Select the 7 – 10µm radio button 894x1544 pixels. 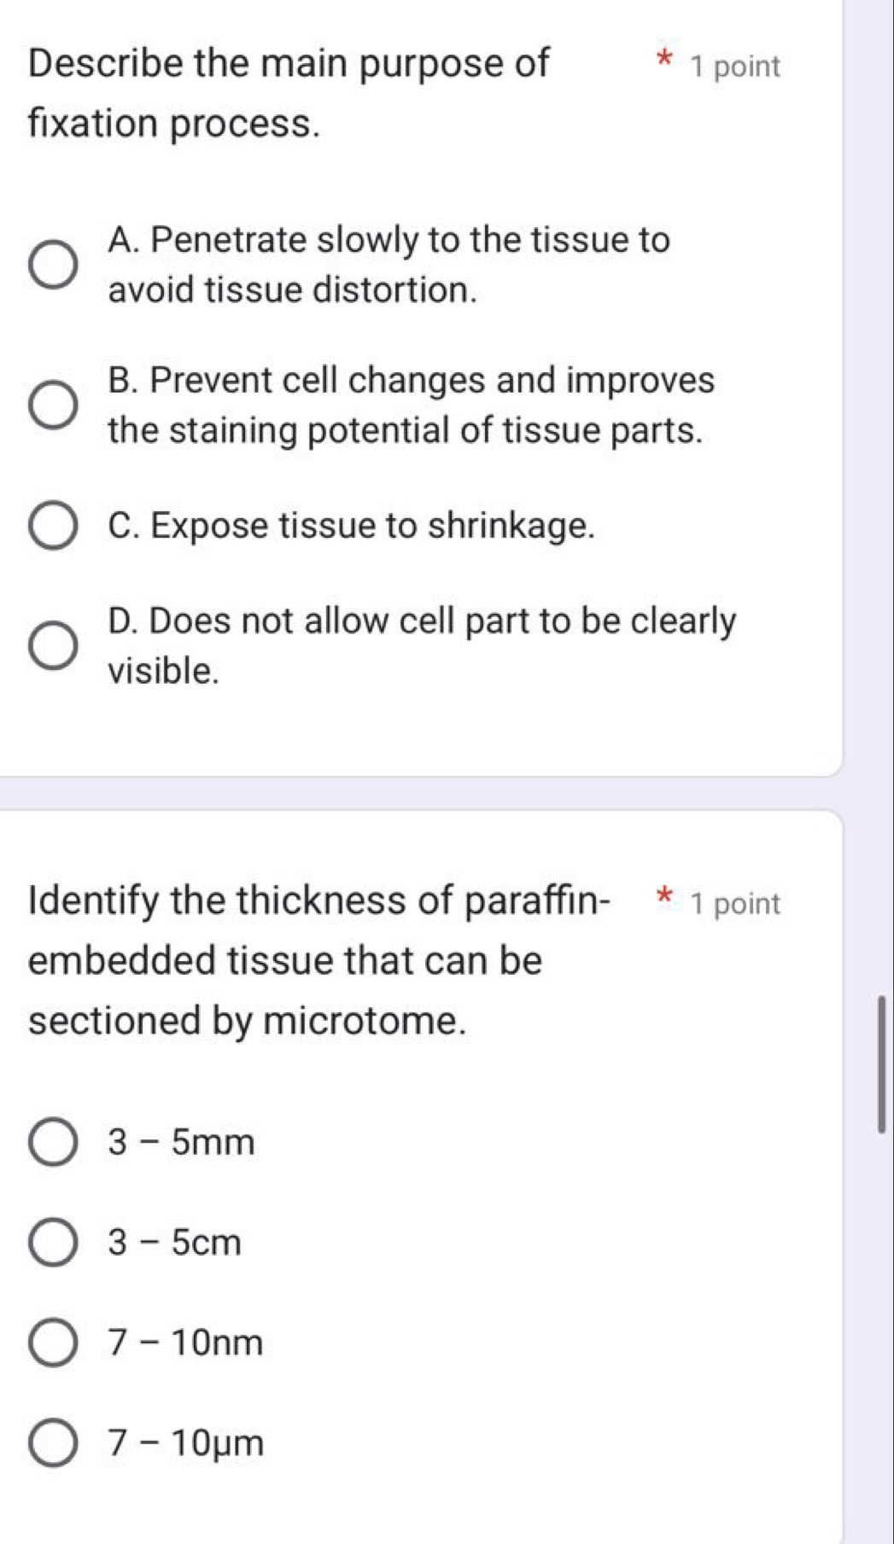point(54,1443)
